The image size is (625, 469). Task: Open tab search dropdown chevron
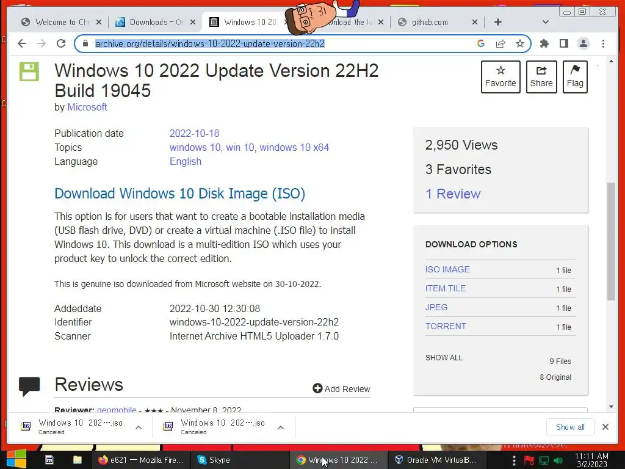(546, 22)
